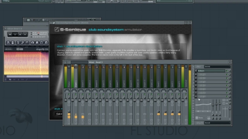Screen dimensions: 248x139
Task: Click Edison's horizontal waveform scrollbar
Action: pyautogui.click(x=27, y=77)
